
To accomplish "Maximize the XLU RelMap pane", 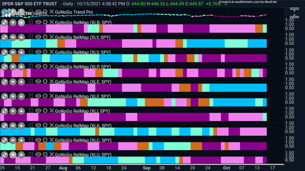I will [4, 155].
